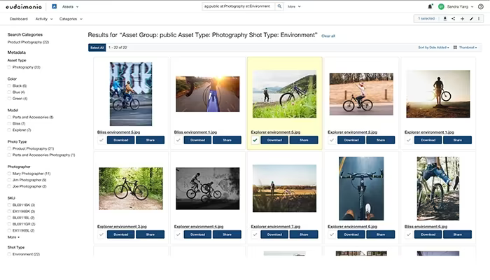The image size is (490, 280).
Task: Open the Assets dropdown
Action: click(70, 6)
